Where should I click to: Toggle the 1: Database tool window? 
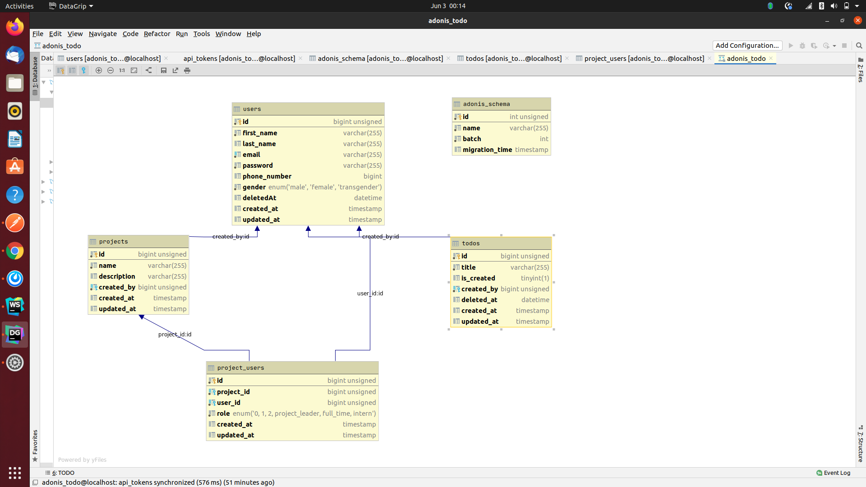pos(35,76)
